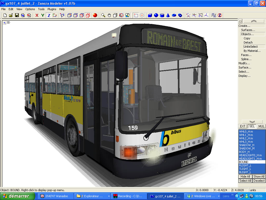
Task: Toggle the Y axis constraint
Action: [43, 15]
